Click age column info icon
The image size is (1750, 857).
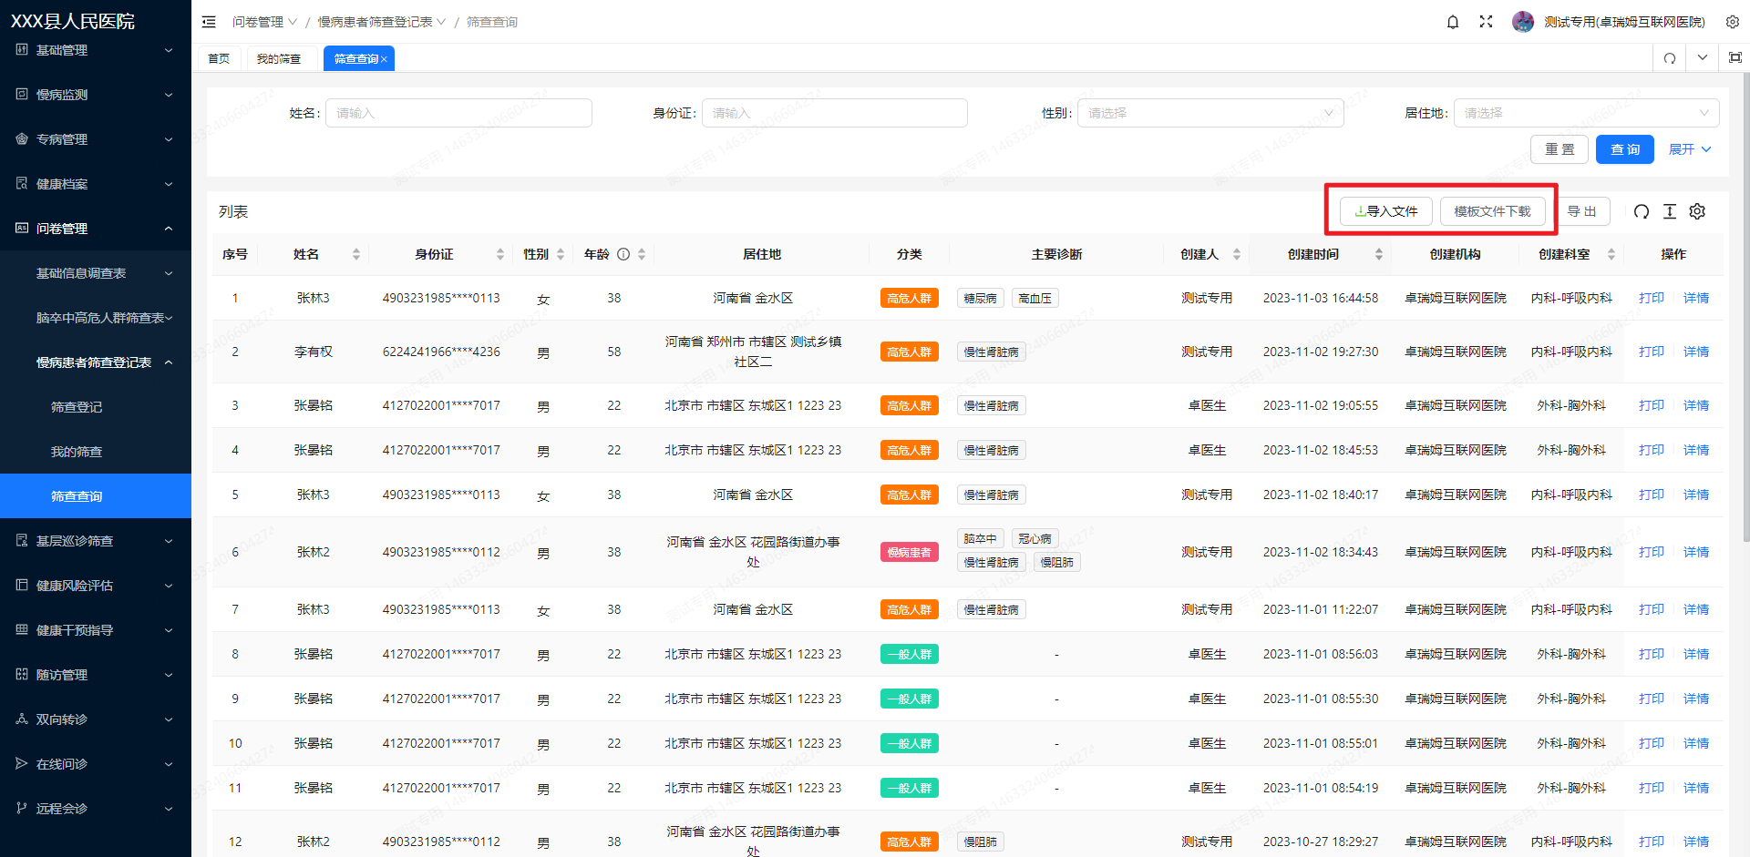click(x=623, y=254)
